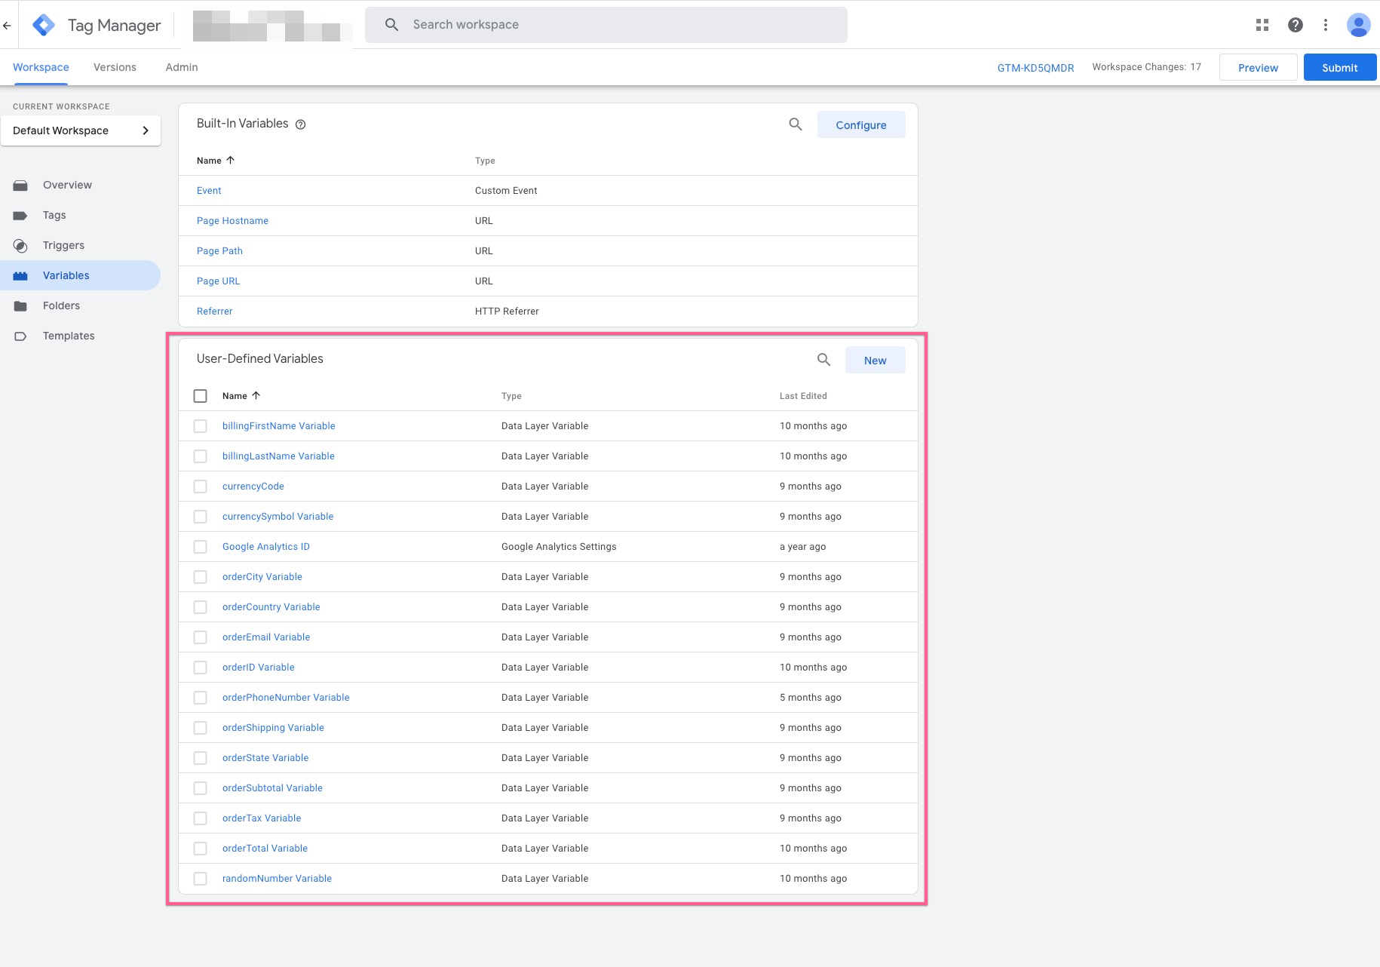
Task: Search User-Defined Variables with magnifier icon
Action: [824, 360]
